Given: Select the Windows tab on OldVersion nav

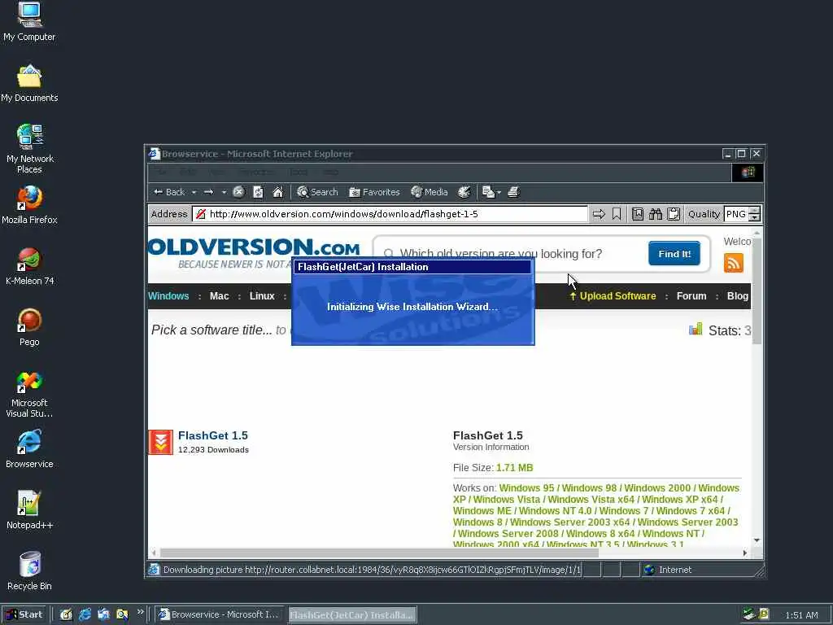Looking at the screenshot, I should tap(168, 296).
